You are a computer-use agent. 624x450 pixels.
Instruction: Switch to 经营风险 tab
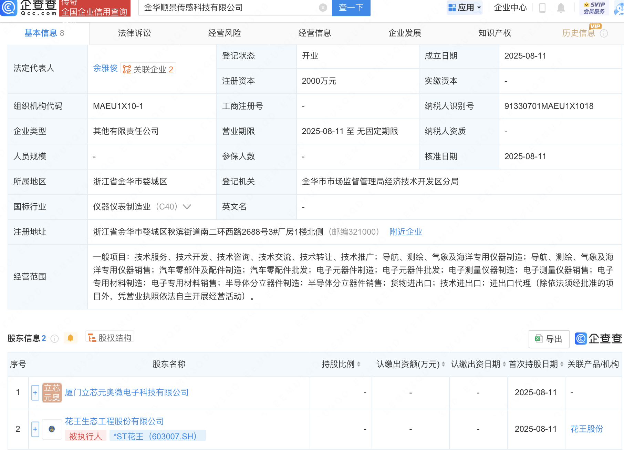point(225,33)
